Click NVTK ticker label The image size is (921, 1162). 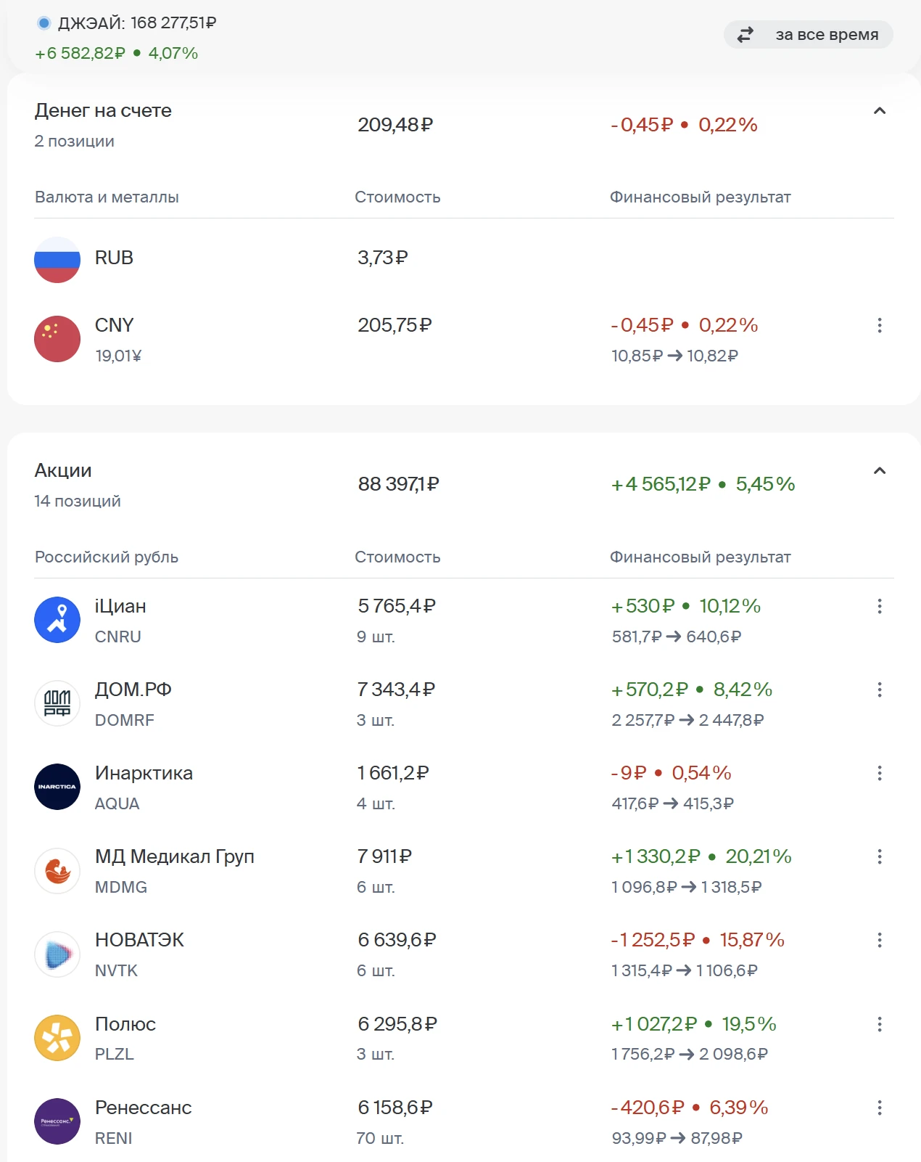(116, 970)
